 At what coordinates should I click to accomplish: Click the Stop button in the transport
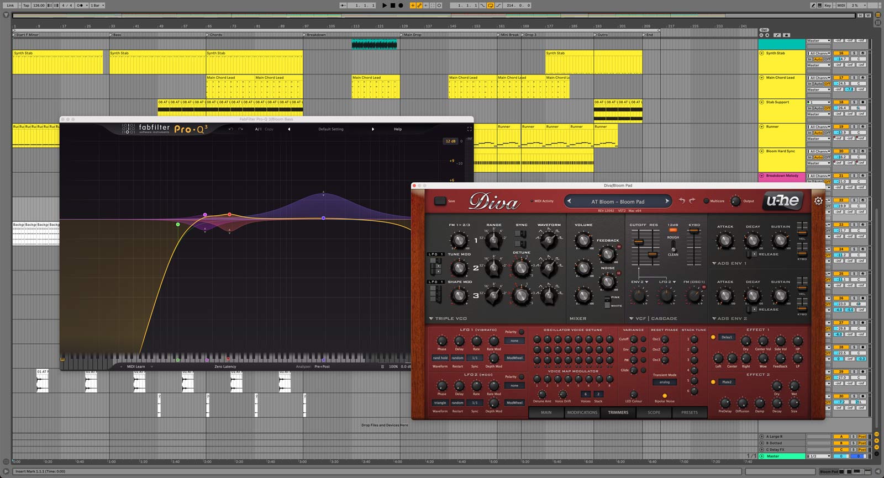[x=392, y=6]
